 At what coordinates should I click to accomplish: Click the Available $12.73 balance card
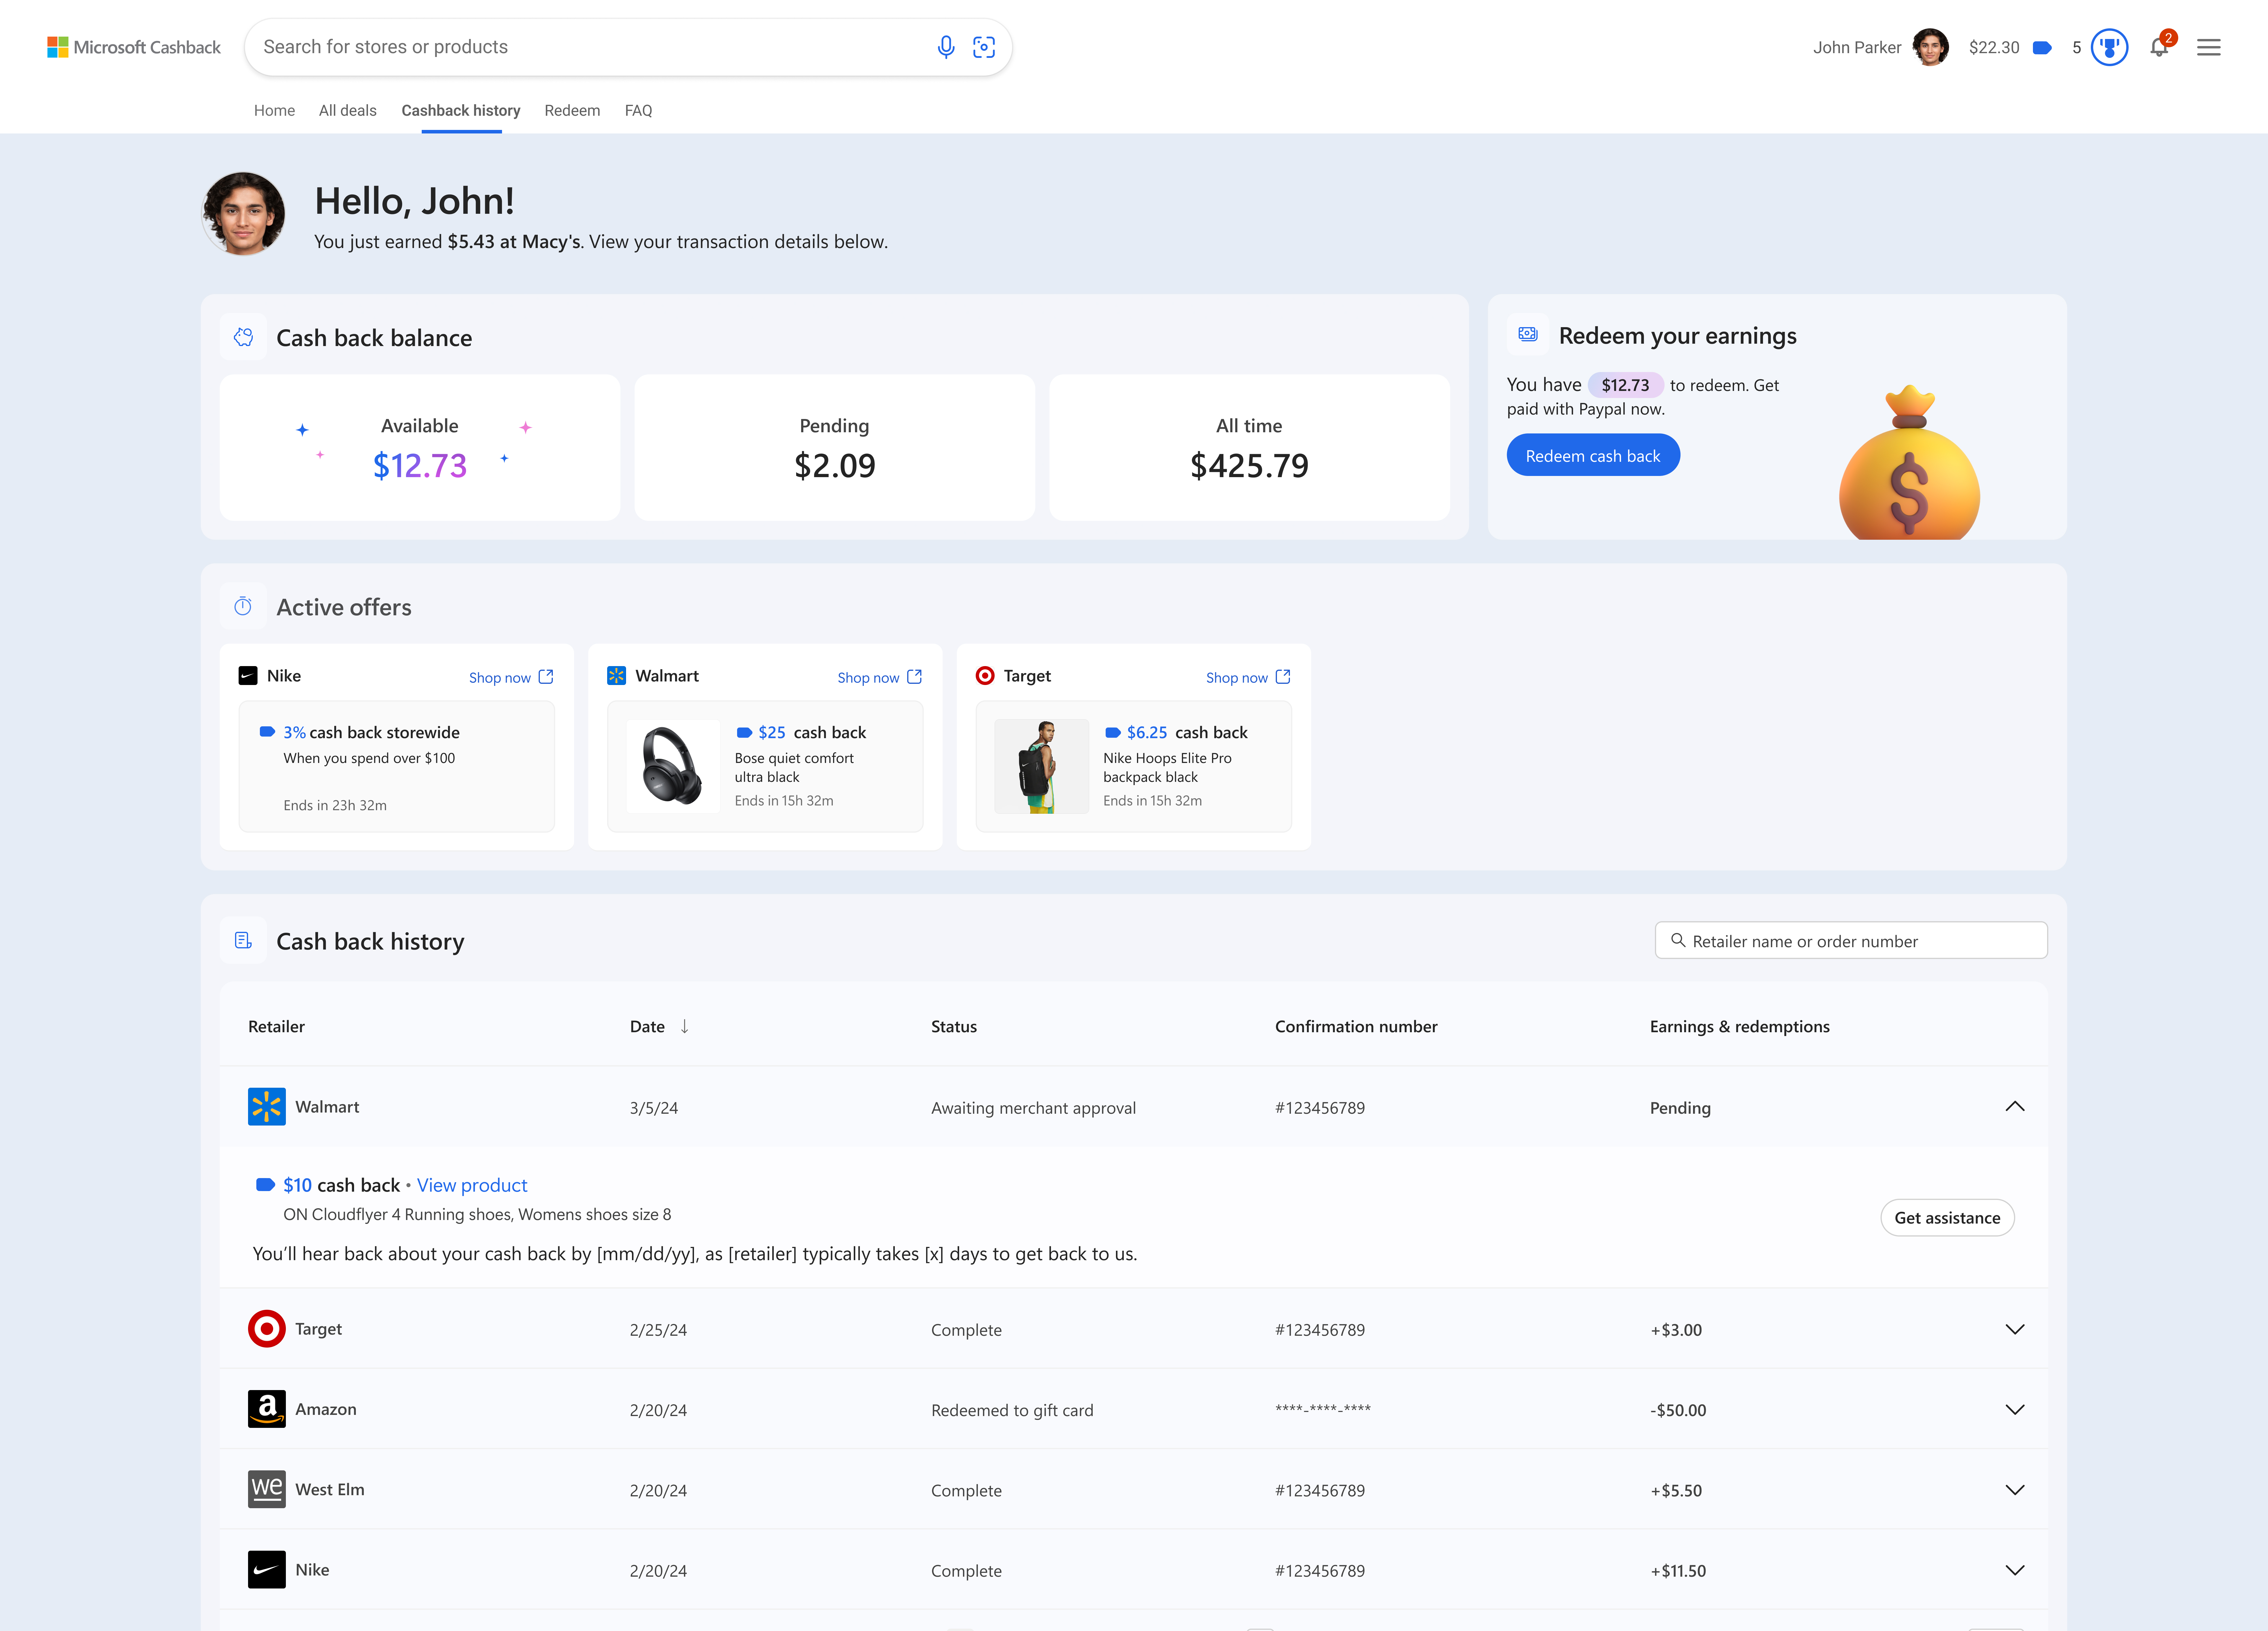420,448
